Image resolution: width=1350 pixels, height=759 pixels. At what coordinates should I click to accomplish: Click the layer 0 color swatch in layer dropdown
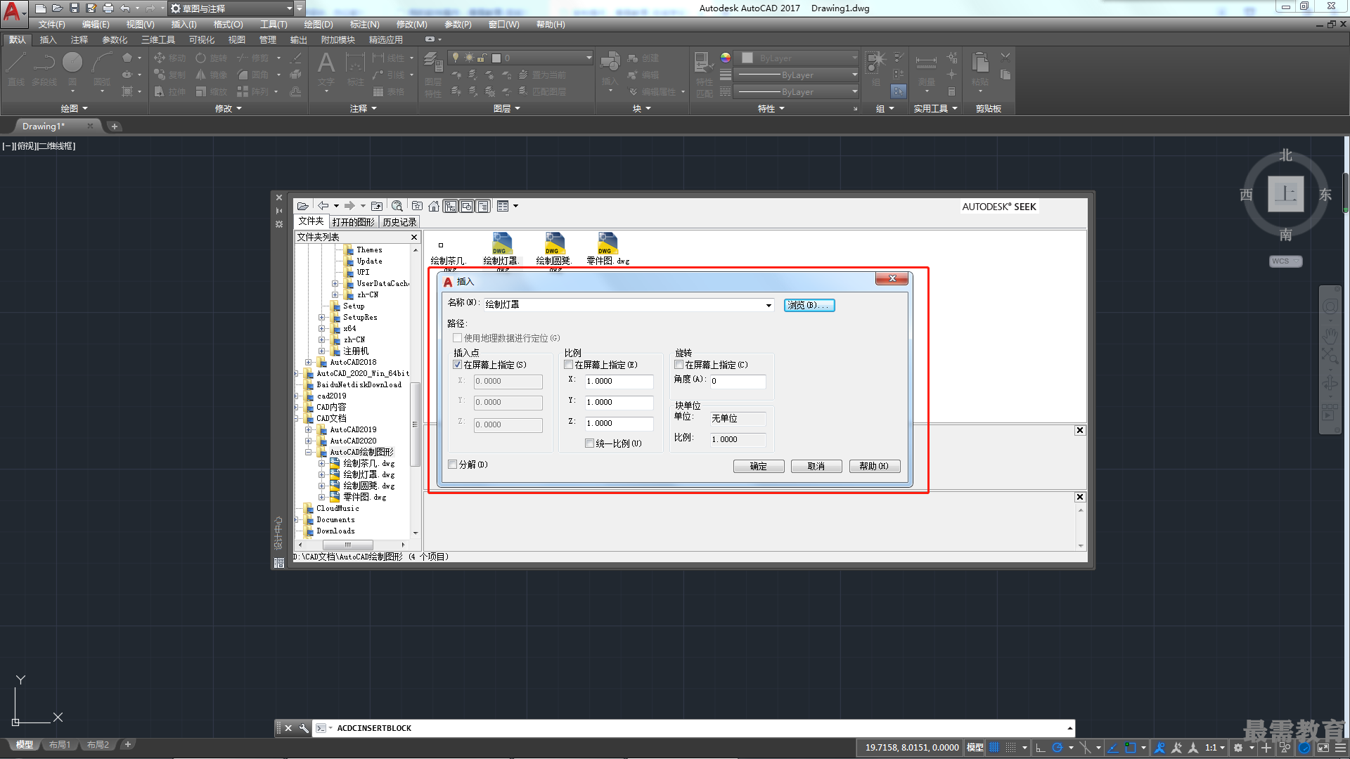[496, 58]
